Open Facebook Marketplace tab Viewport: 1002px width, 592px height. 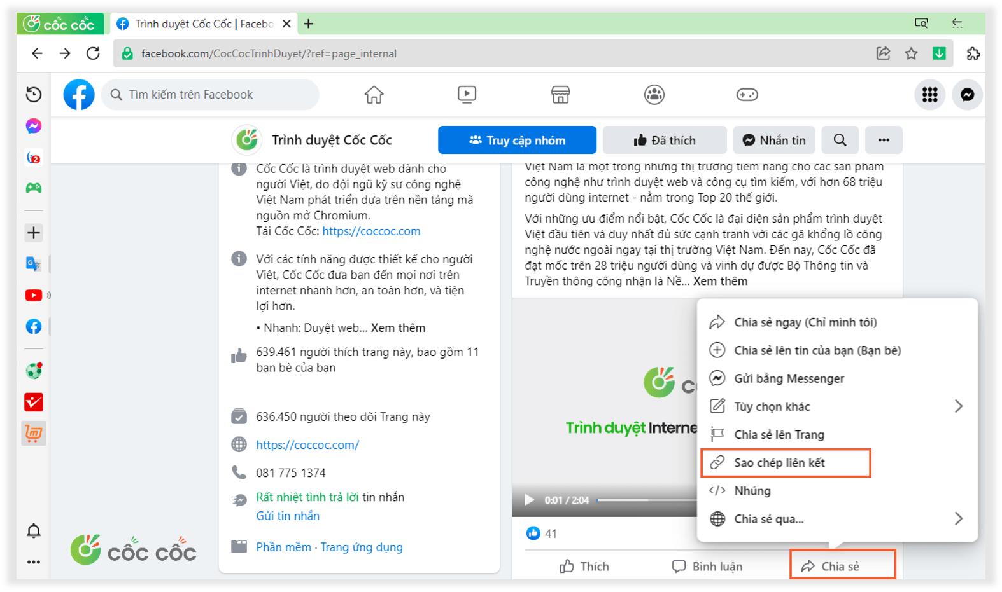(560, 95)
